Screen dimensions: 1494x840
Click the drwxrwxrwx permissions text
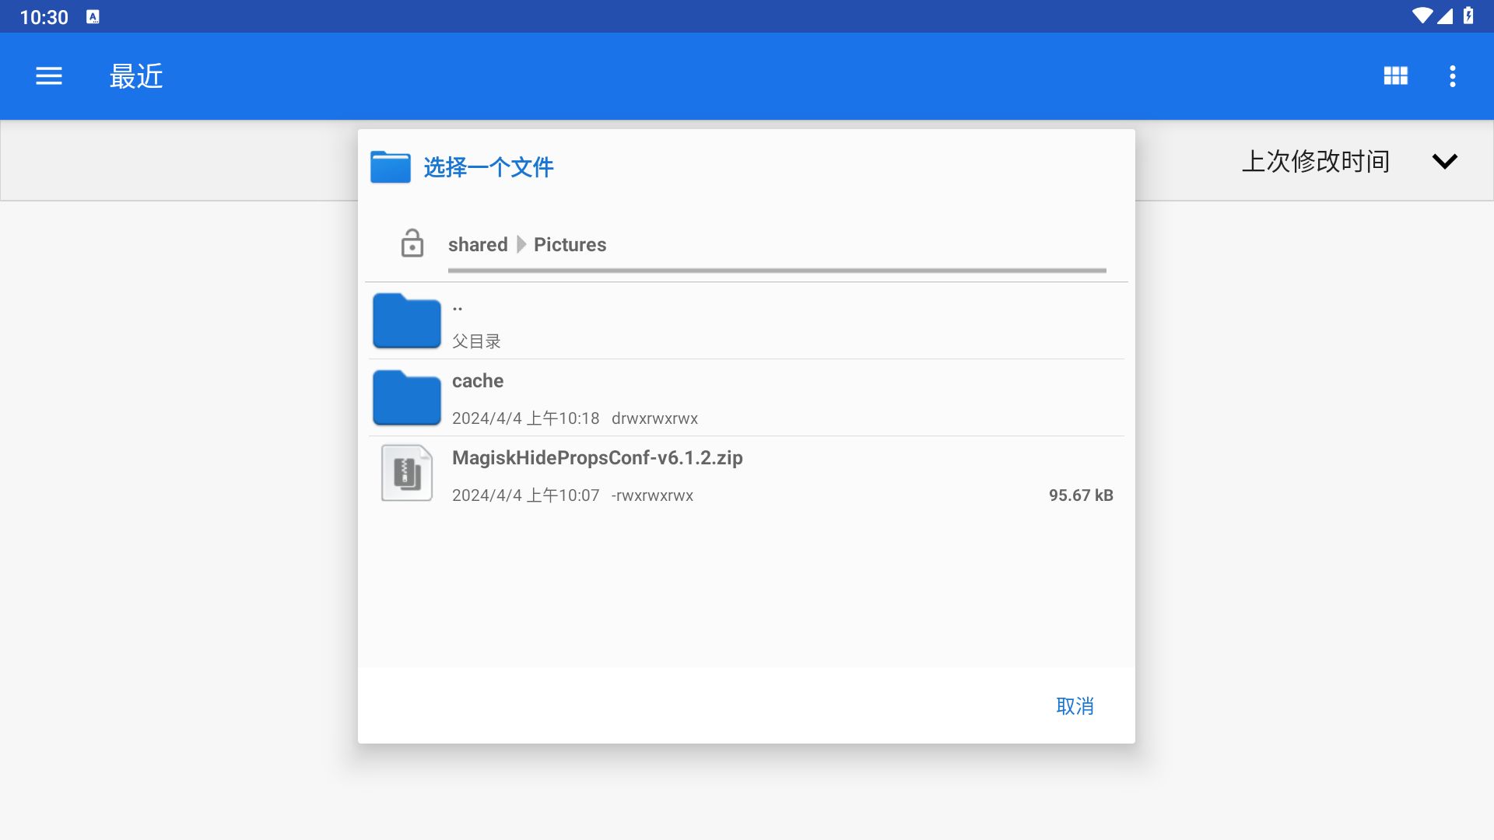coord(654,418)
